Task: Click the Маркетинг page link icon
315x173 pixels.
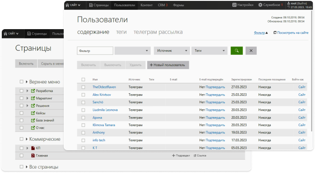Action: coord(33,98)
